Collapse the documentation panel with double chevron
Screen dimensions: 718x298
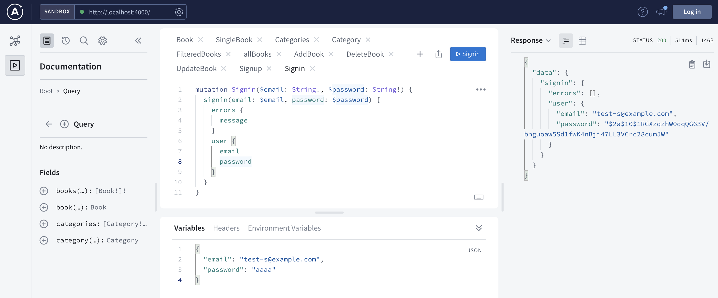(x=138, y=41)
